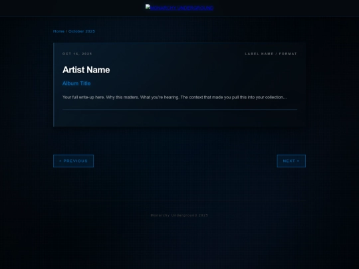Click the divider line under the write-up
Image resolution: width=359 pixels, height=269 pixels.
tap(179, 110)
